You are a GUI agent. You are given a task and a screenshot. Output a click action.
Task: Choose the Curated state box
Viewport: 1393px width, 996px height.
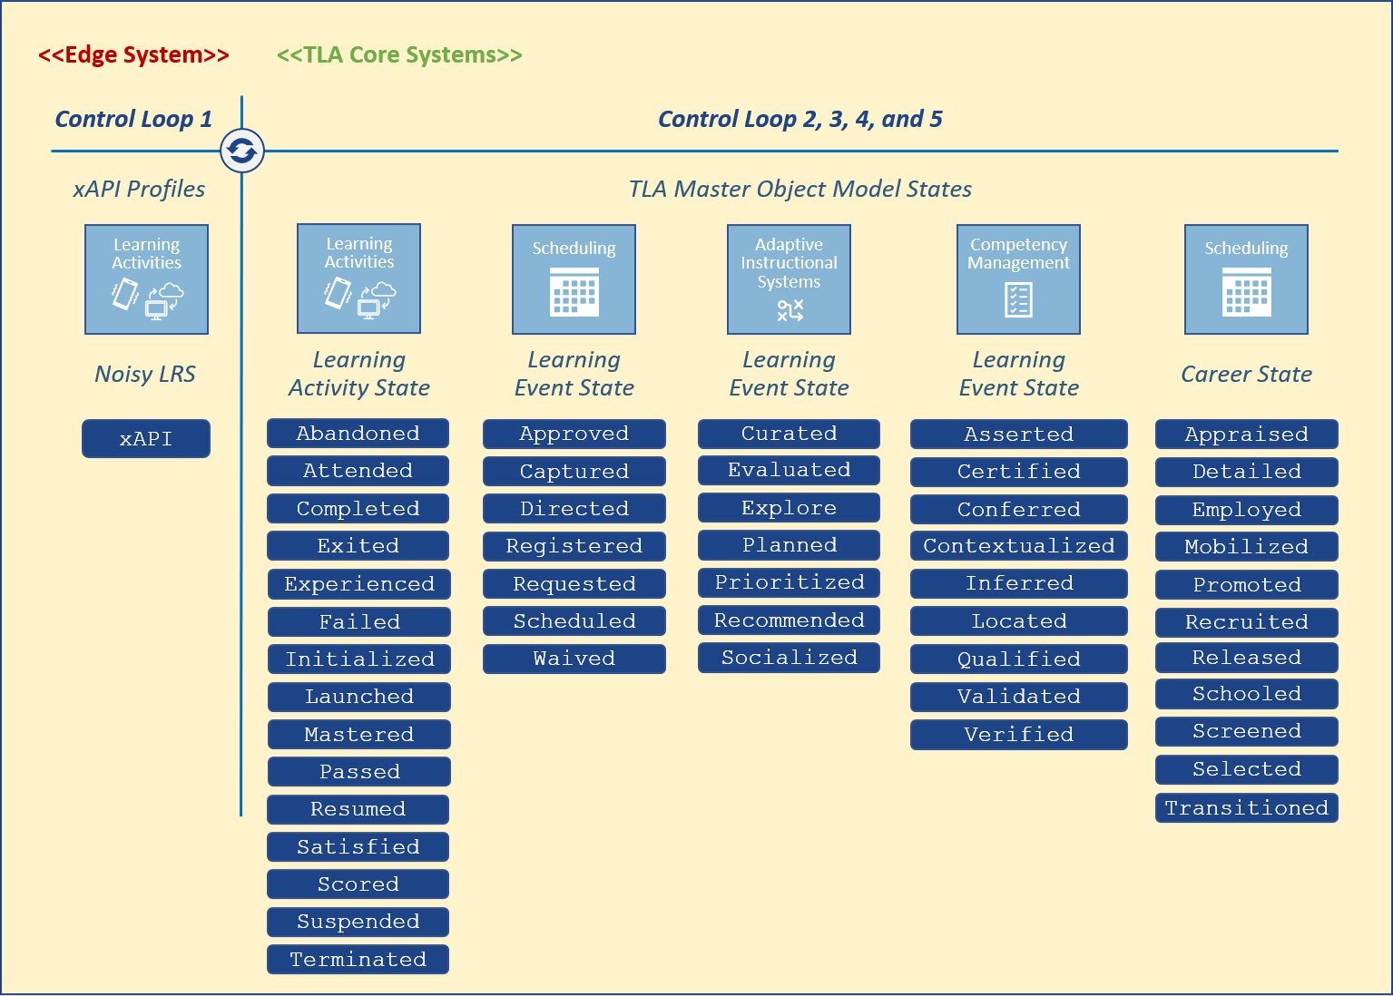[789, 434]
